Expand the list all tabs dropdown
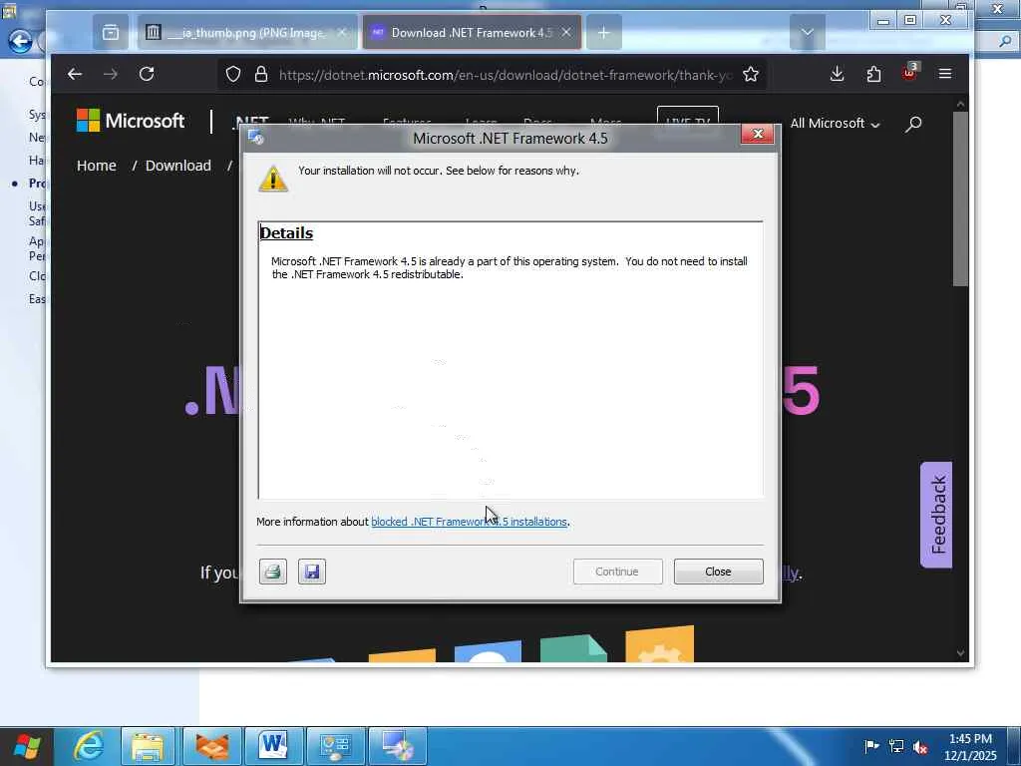Viewport: 1021px width, 766px height. pyautogui.click(x=808, y=32)
